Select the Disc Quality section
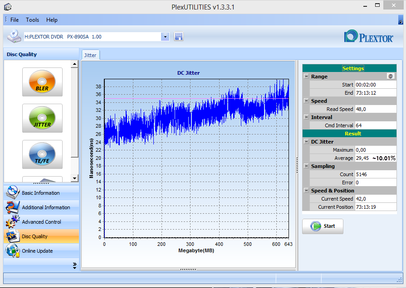406x288 pixels. (x=41, y=236)
